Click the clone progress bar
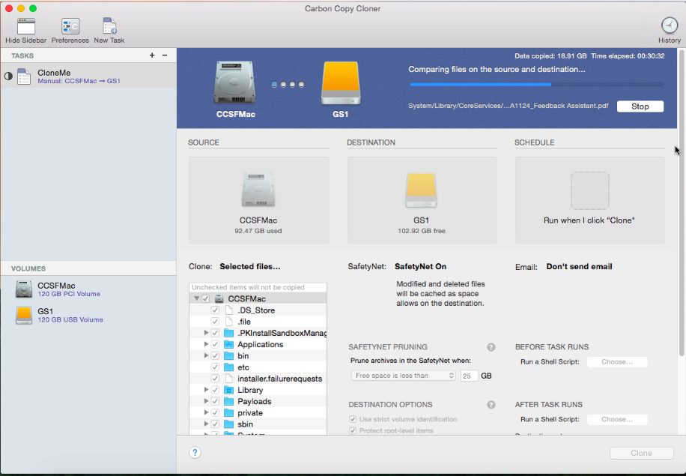This screenshot has width=686, height=476. [x=537, y=85]
